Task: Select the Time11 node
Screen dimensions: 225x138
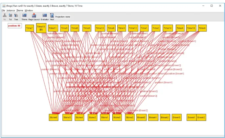Action: coord(53,28)
